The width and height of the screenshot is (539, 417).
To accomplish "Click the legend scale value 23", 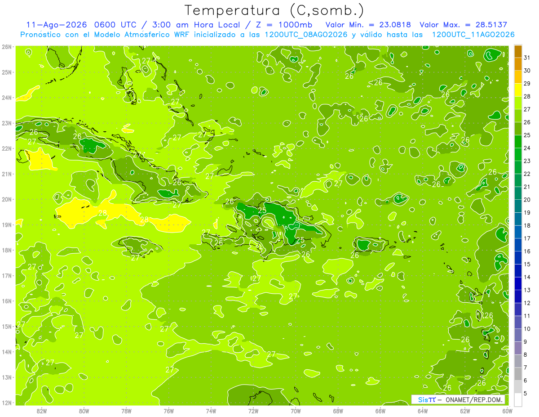I will (x=527, y=161).
